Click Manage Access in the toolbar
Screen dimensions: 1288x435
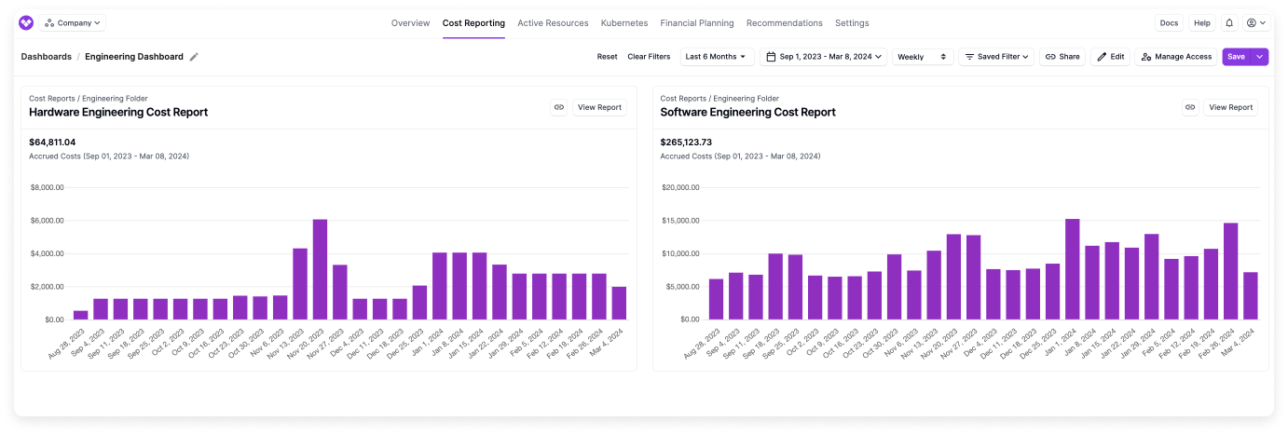pyautogui.click(x=1176, y=57)
